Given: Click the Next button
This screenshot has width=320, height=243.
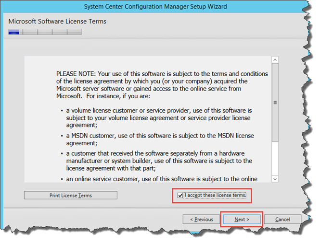Looking at the screenshot, I should pyautogui.click(x=242, y=220).
